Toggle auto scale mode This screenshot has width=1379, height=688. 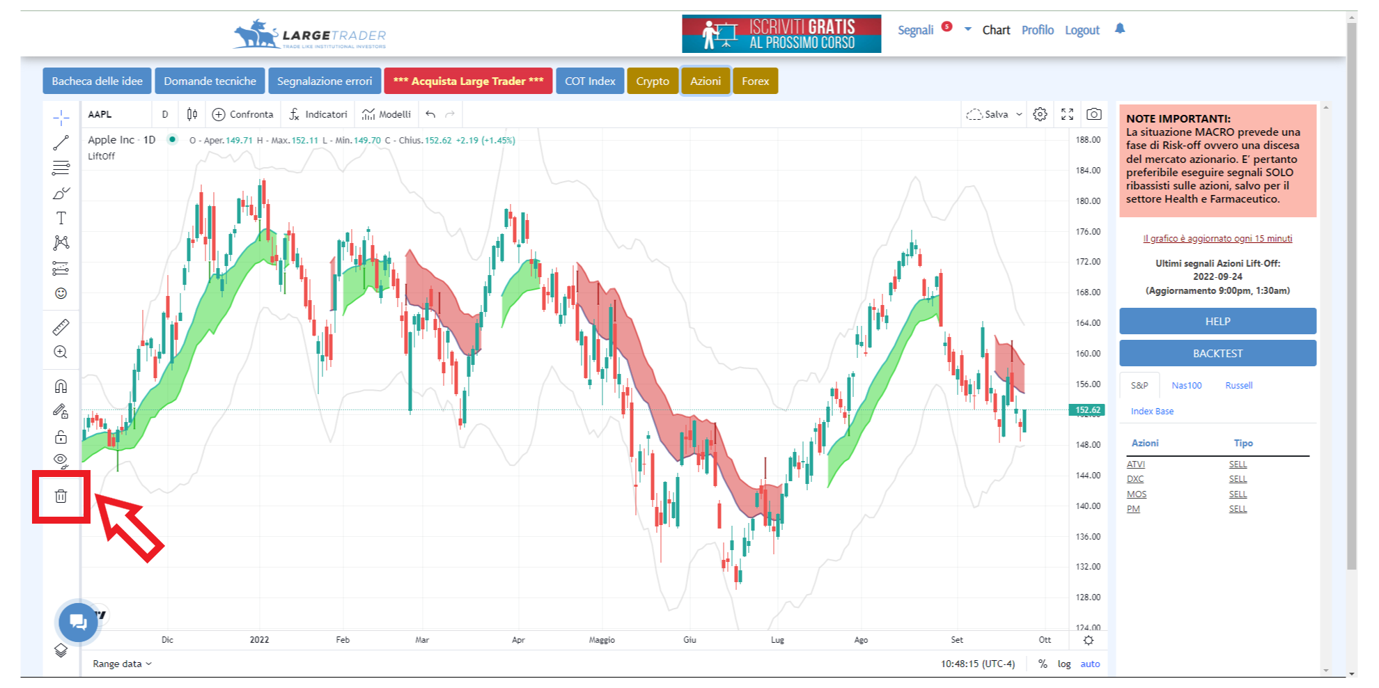[1090, 664]
